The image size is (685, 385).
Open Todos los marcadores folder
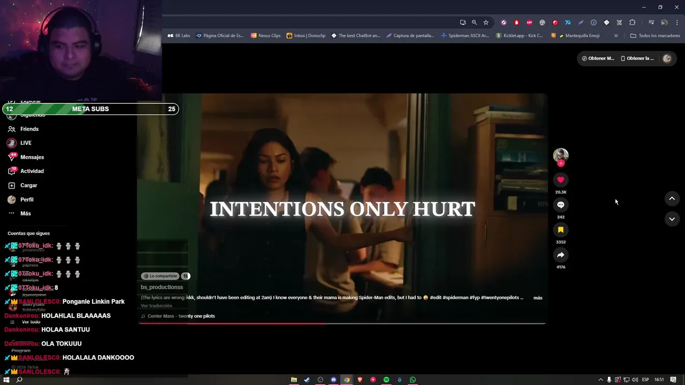(655, 36)
